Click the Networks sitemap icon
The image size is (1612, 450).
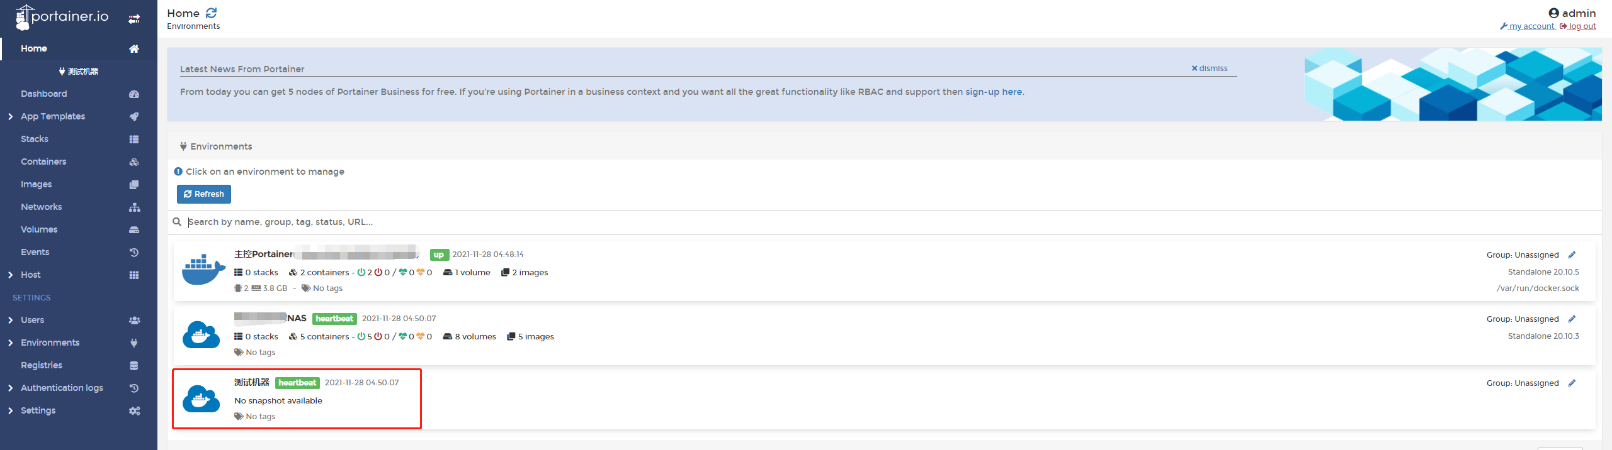click(134, 207)
